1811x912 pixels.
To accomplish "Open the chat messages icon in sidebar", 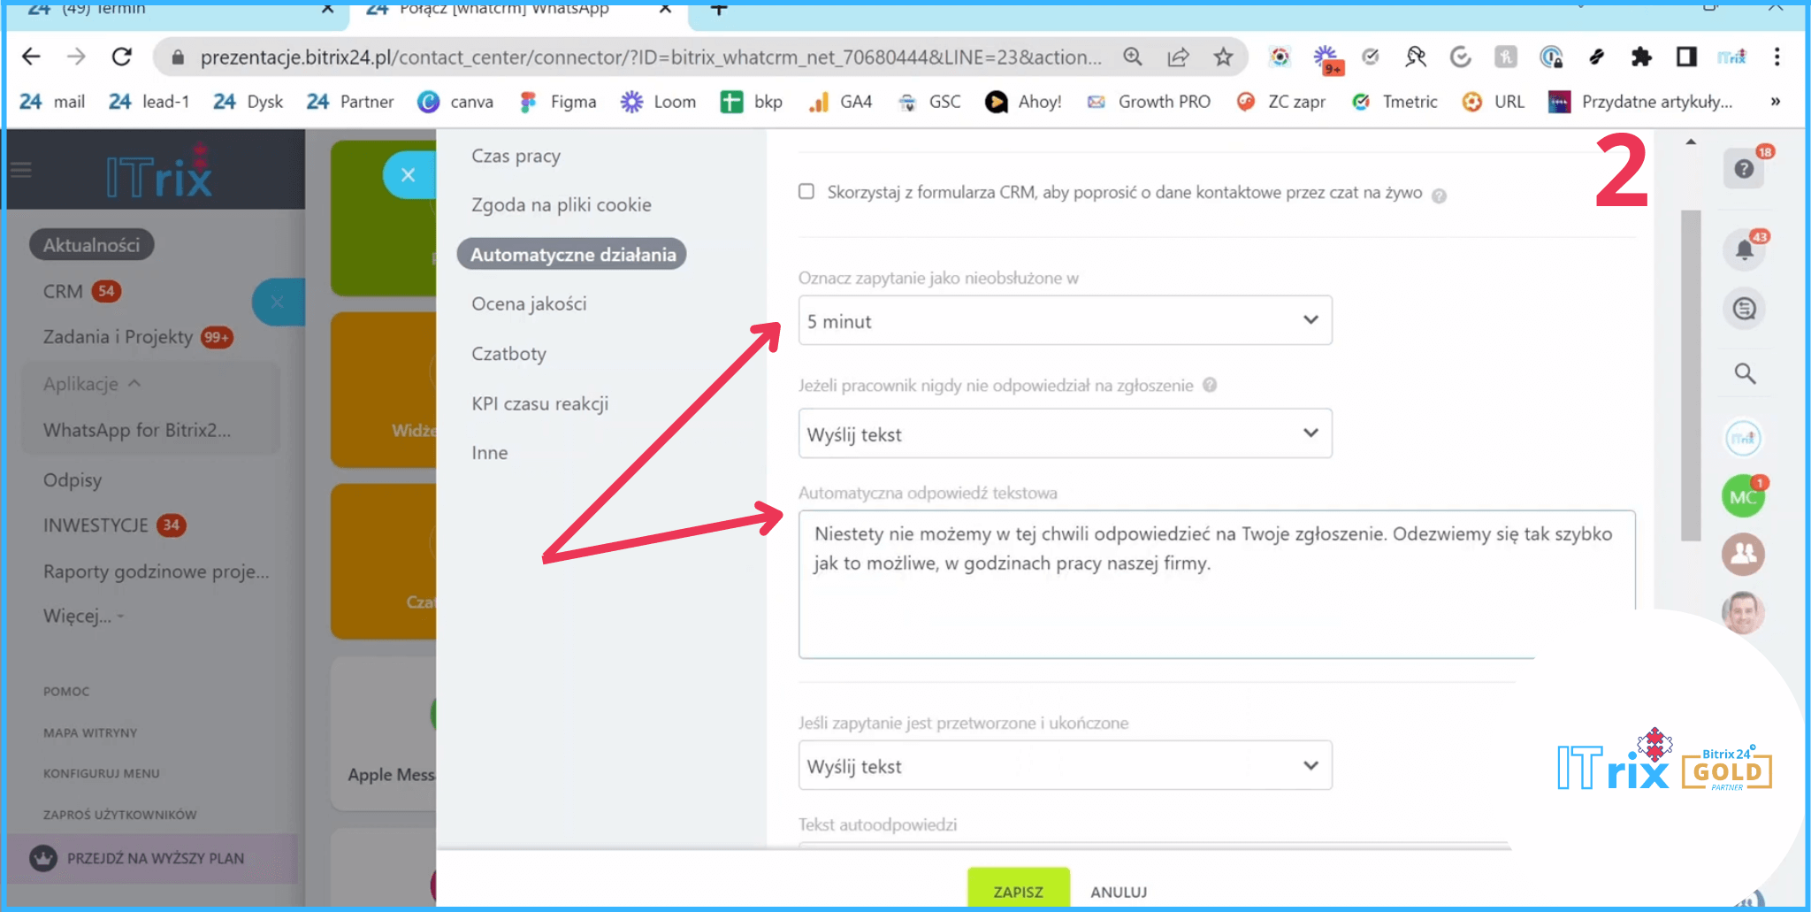I will point(1744,309).
